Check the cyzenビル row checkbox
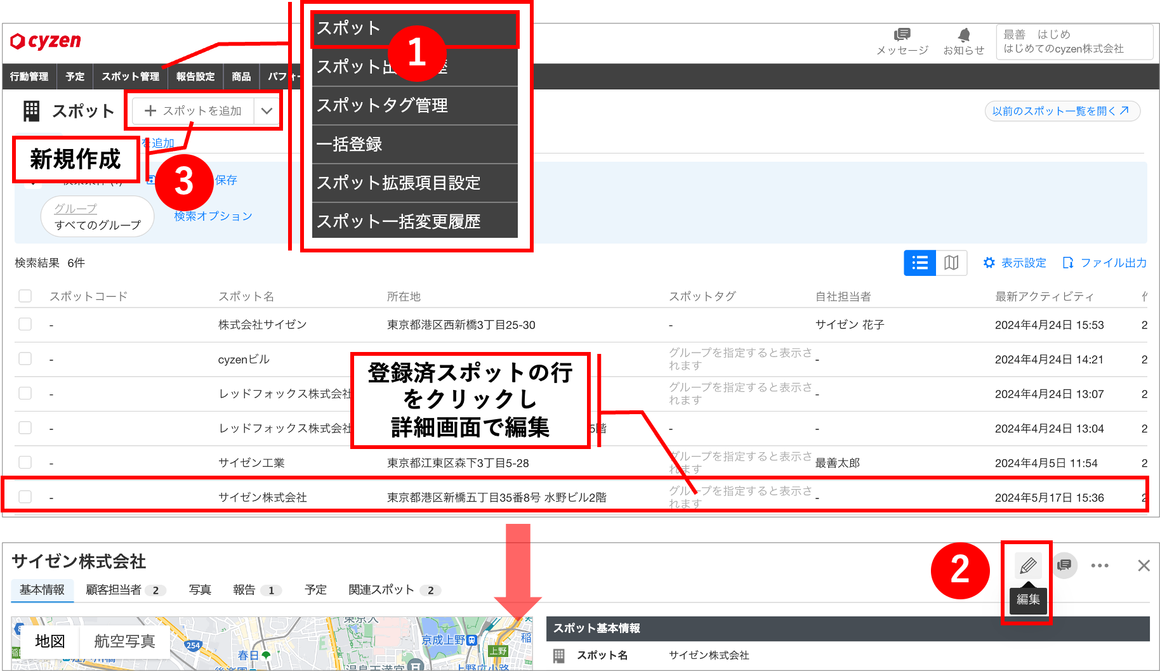Screen dimensions: 1160x671 [x=25, y=359]
